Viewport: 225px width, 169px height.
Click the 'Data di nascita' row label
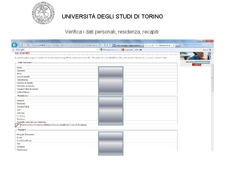click(23, 77)
